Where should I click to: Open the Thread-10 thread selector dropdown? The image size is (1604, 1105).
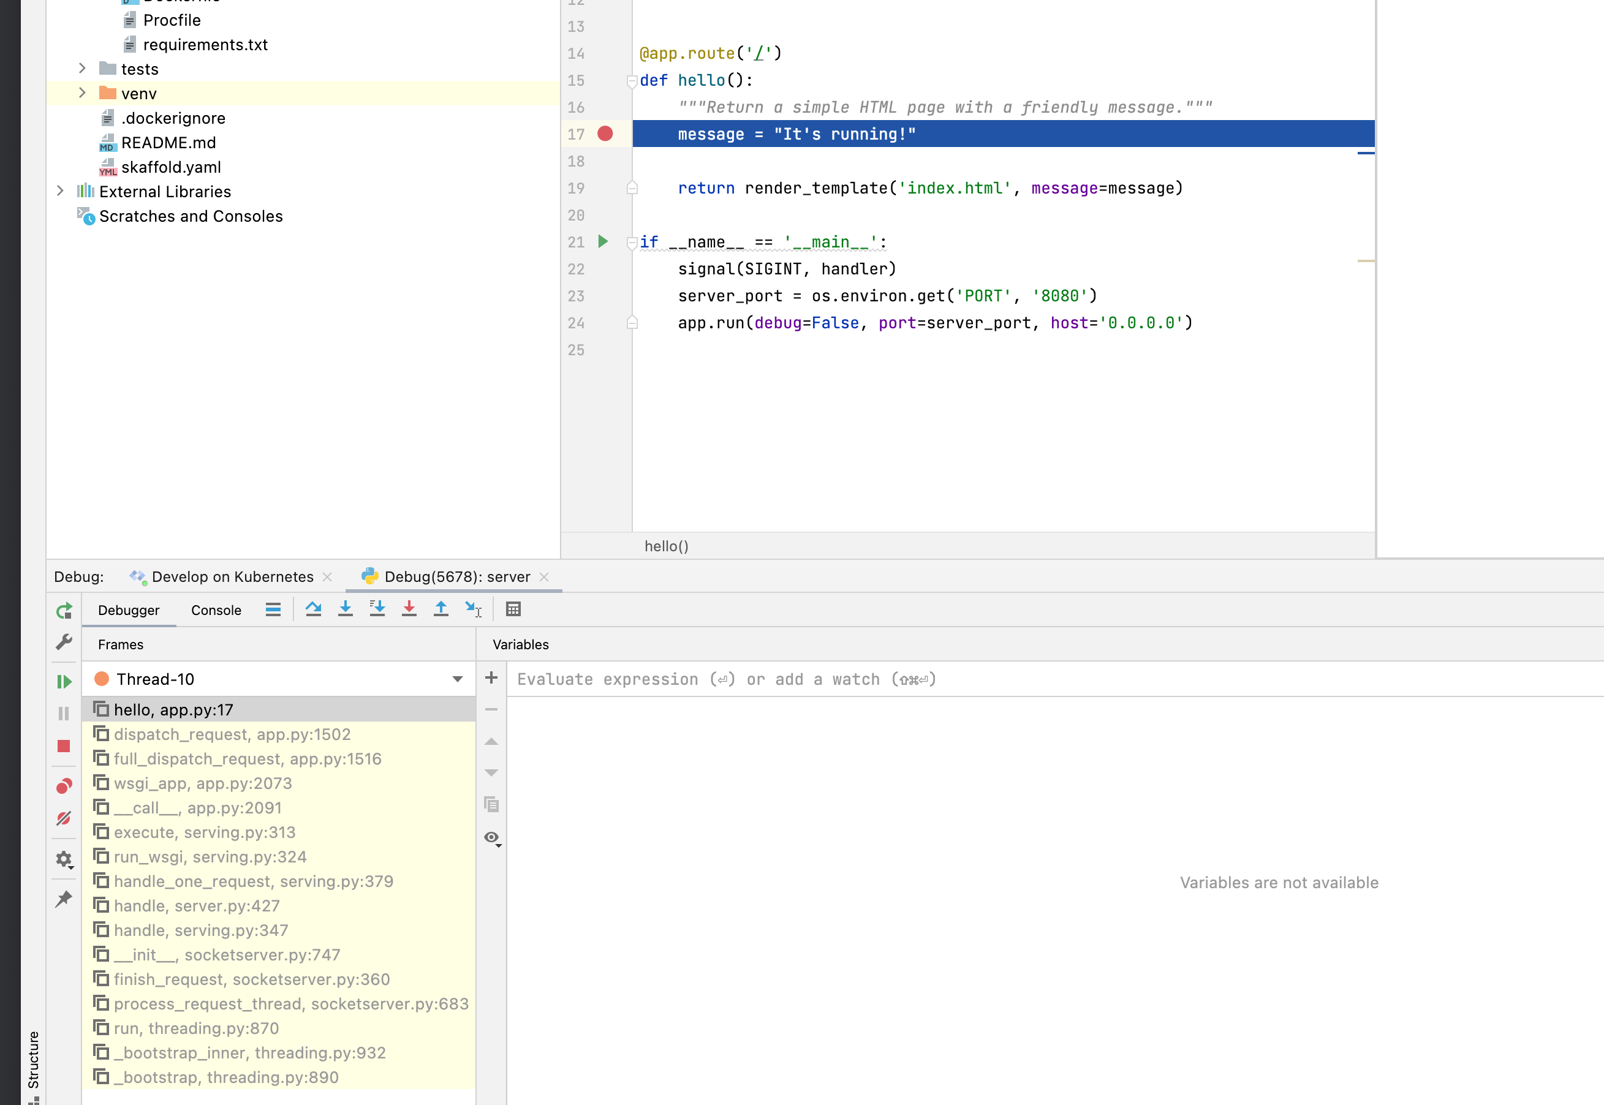tap(456, 679)
